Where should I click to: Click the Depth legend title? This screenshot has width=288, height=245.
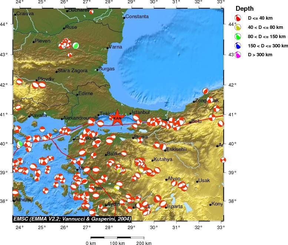[x=245, y=9]
